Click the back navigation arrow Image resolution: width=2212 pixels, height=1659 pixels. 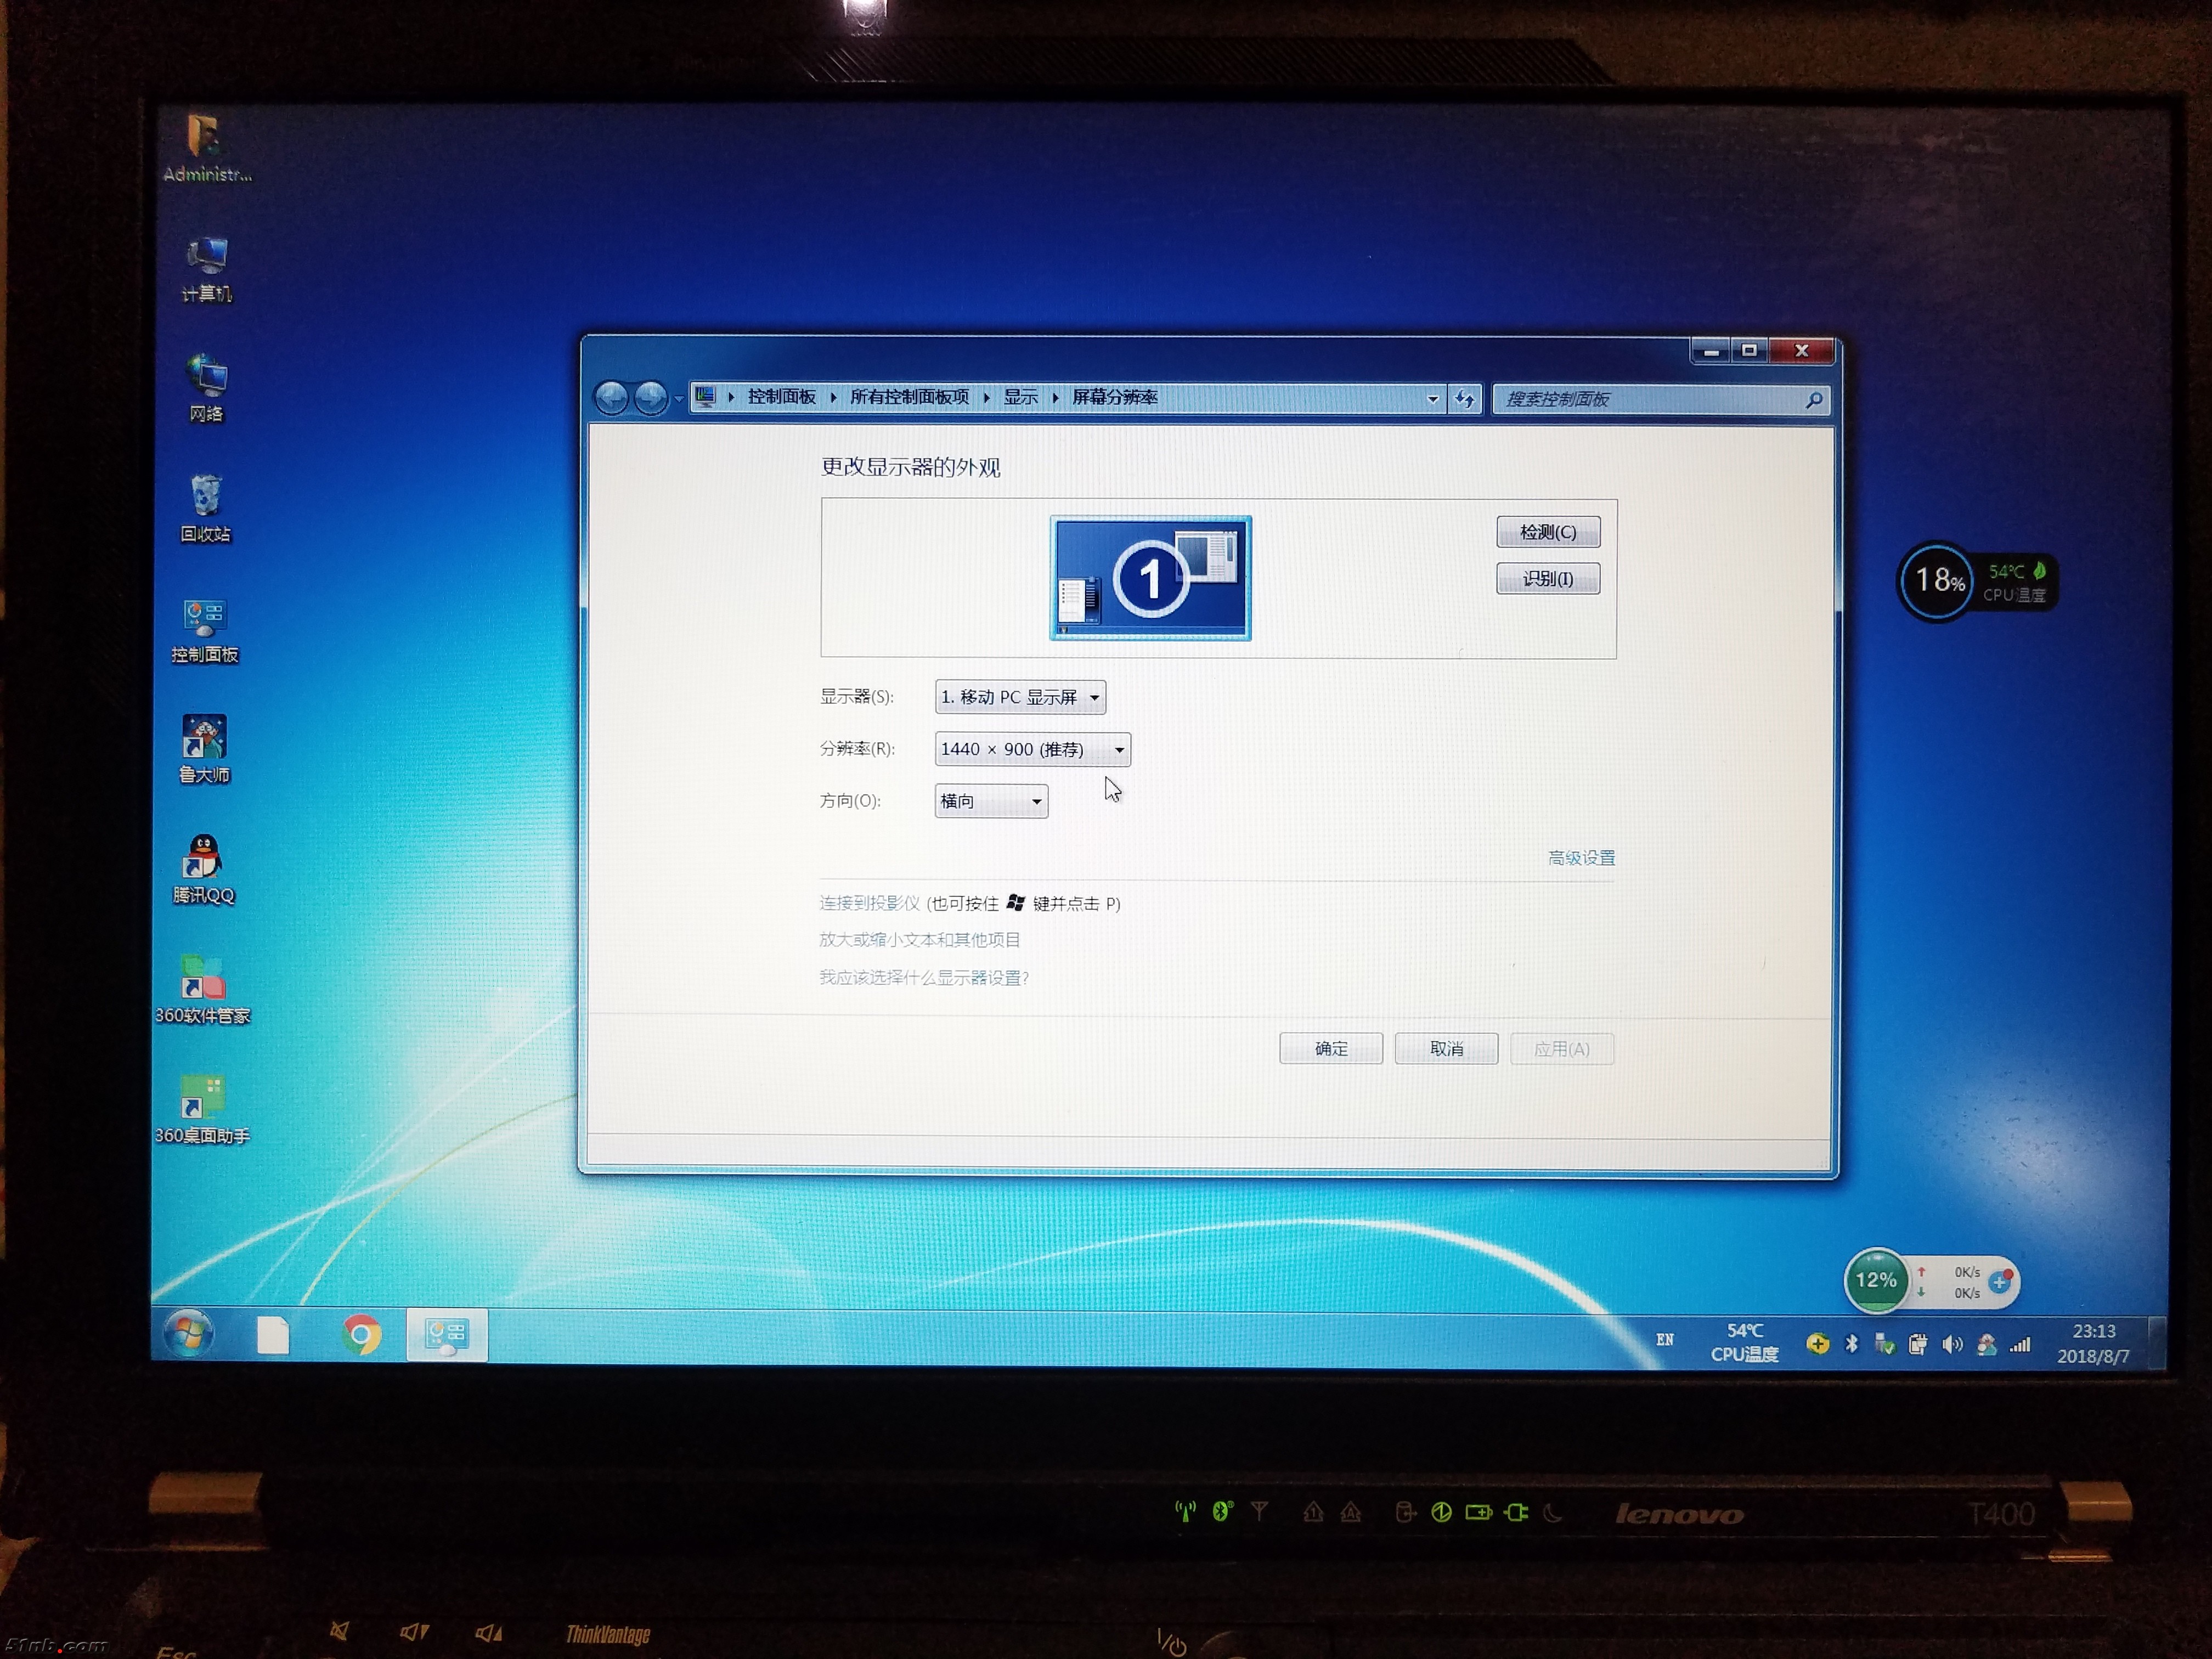click(611, 399)
